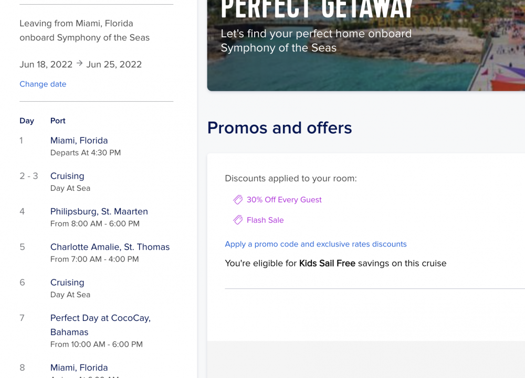Screen dimensions: 525x378
Task: Select the 30% Off Every Guest discount
Action: (x=284, y=200)
